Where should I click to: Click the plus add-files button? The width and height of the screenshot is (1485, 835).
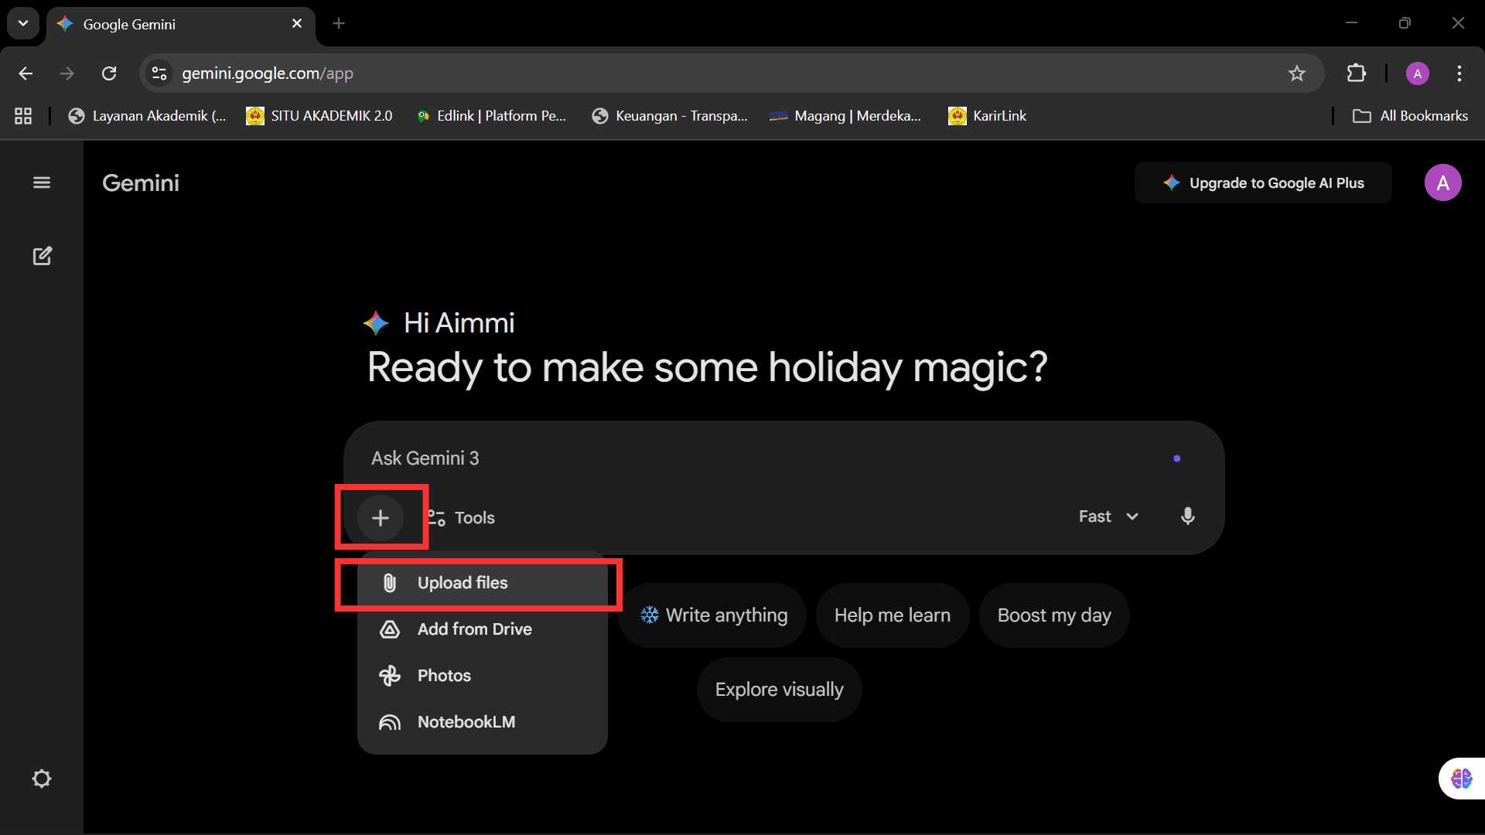coord(380,517)
